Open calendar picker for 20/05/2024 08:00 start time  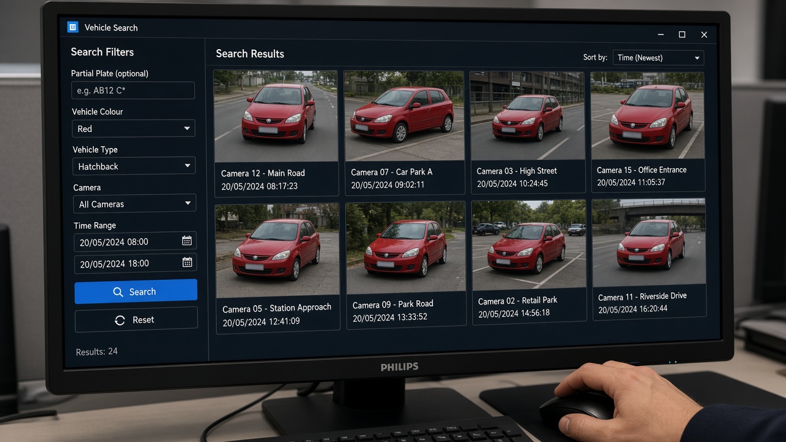coord(187,241)
